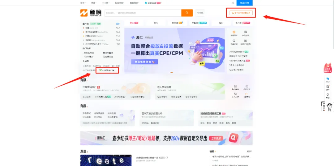Expand the 小工具 top menu

coord(105,3)
